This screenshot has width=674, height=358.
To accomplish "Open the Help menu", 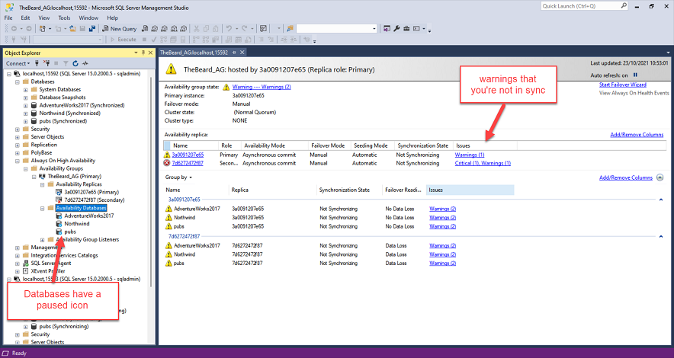I will 112,18.
